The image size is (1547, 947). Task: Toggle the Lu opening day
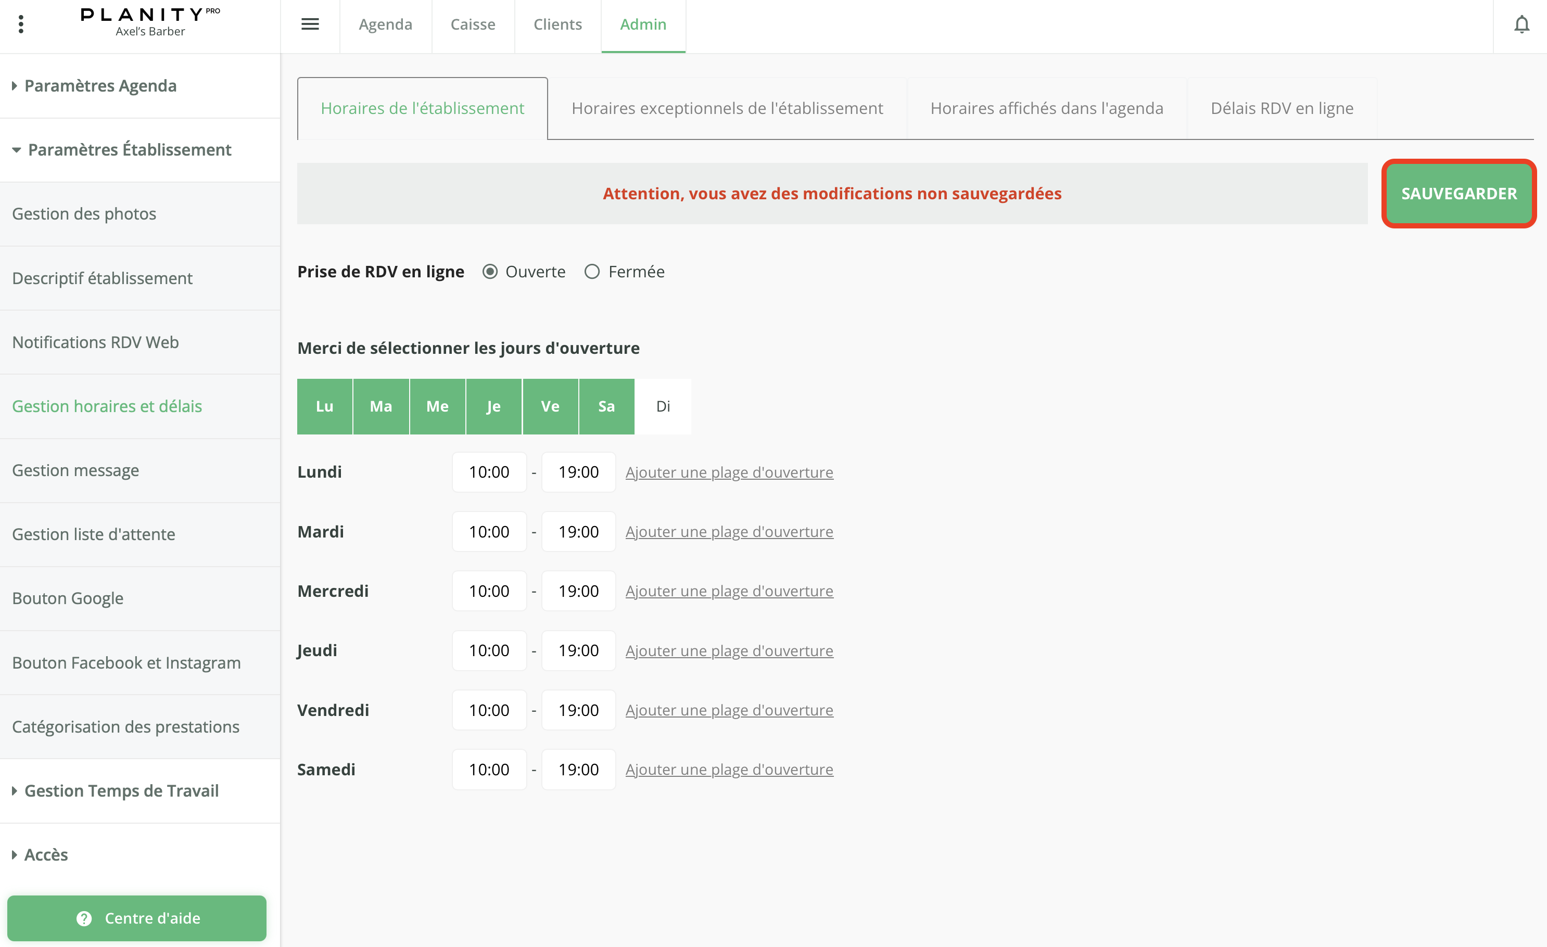click(325, 406)
